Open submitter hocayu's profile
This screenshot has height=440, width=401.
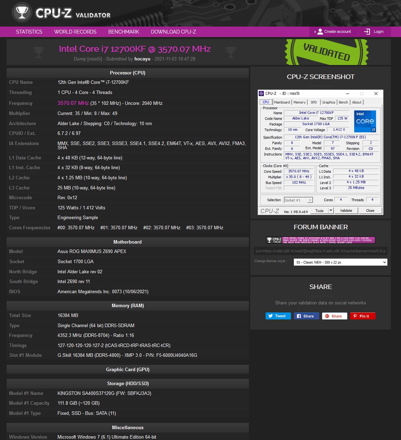(142, 59)
